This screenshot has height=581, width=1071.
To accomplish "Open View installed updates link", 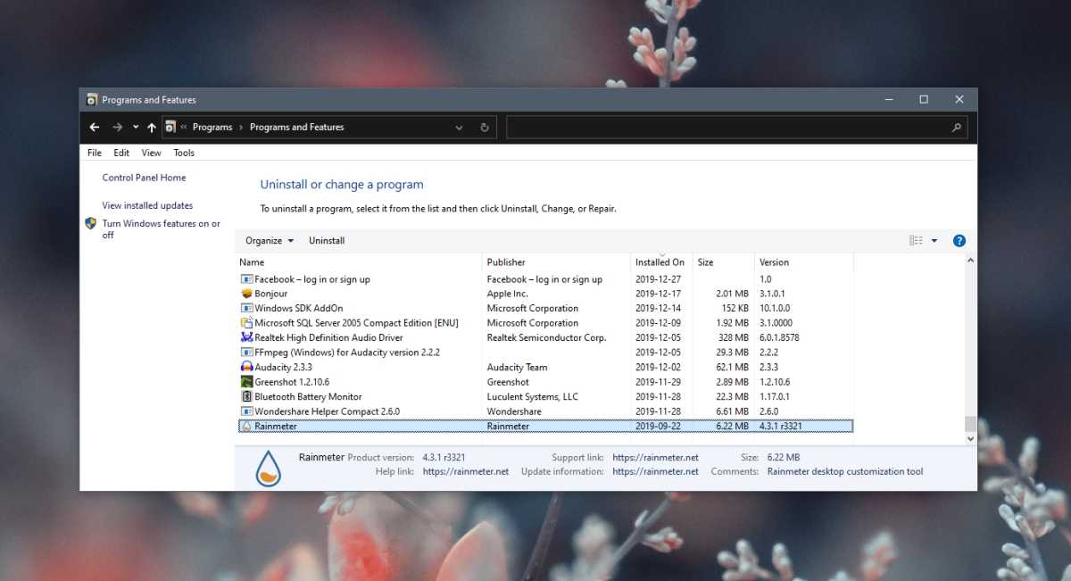I will 147,205.
